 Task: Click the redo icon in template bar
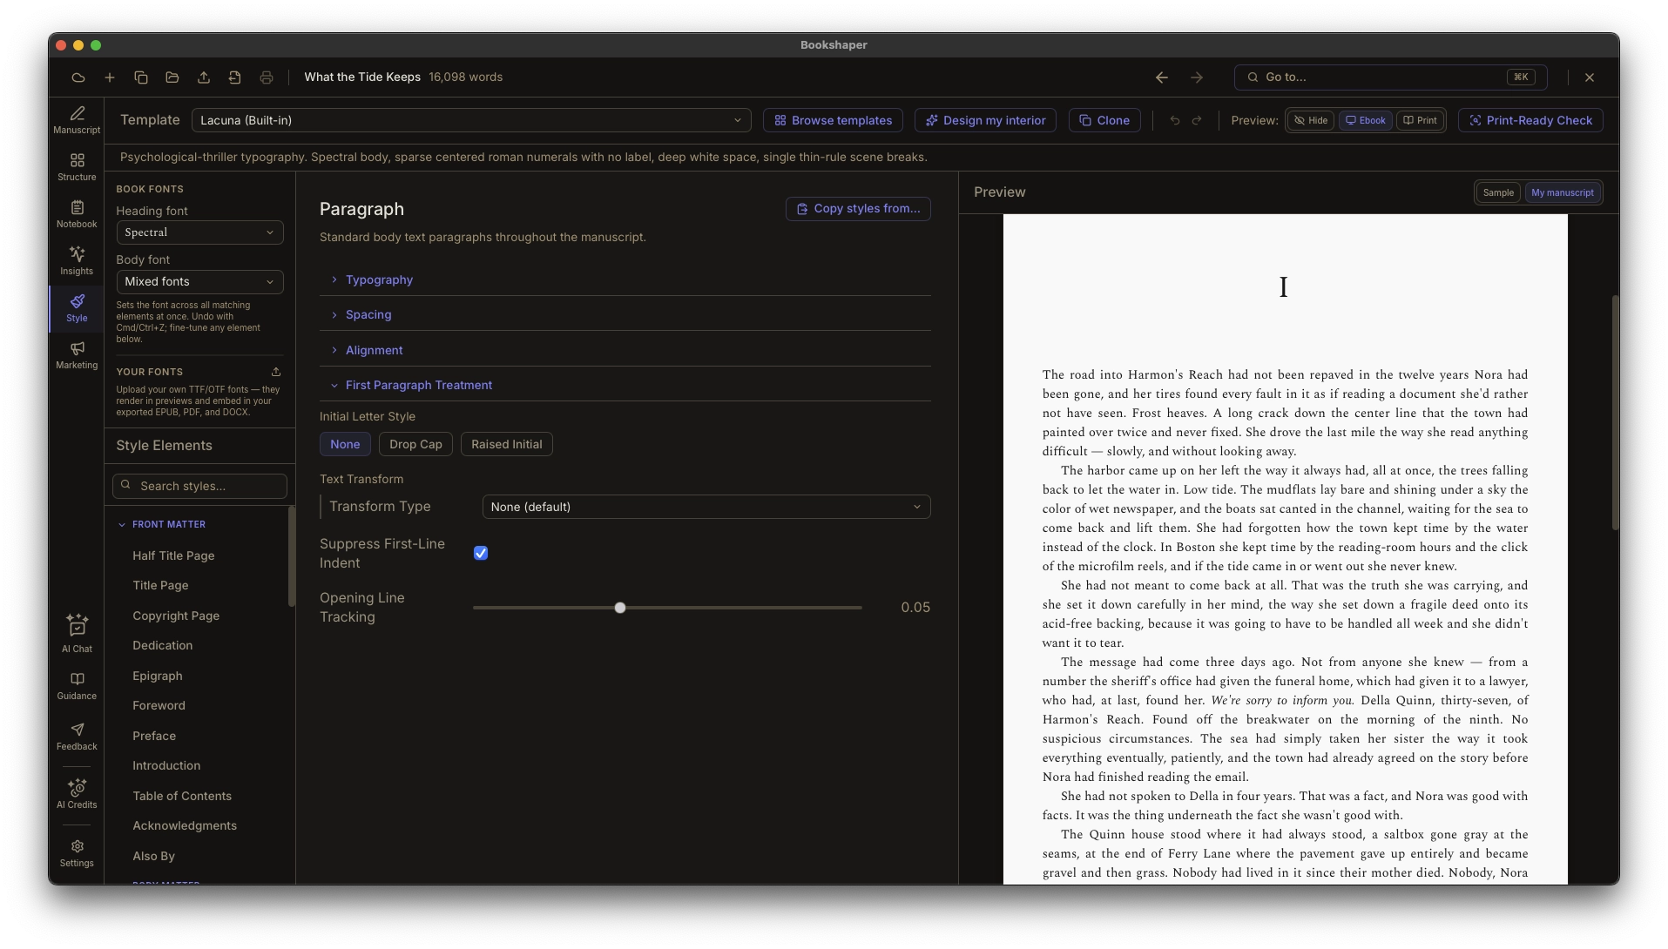coord(1197,120)
